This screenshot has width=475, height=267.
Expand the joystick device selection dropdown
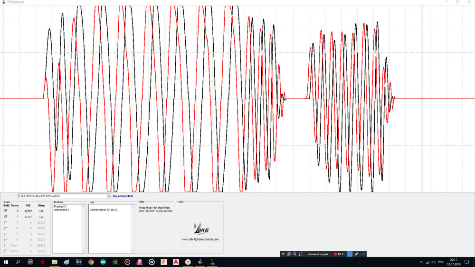click(108, 196)
